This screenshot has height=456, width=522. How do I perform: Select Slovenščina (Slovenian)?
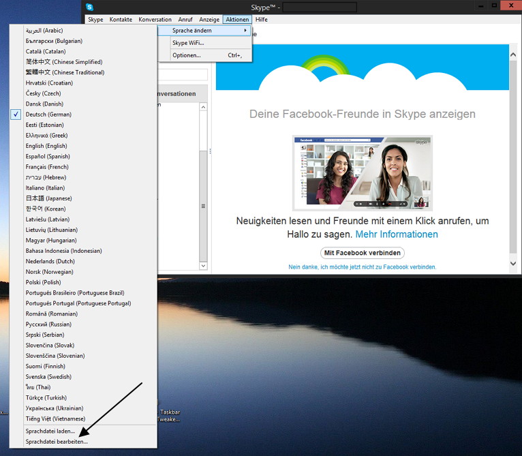click(x=83, y=356)
